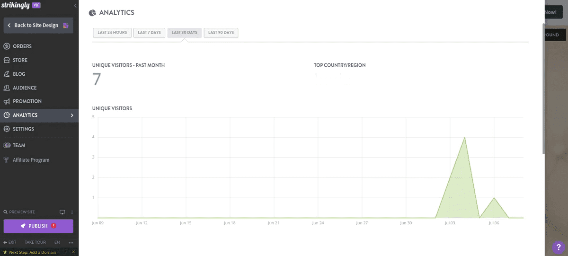The image size is (568, 256).
Task: Click the Promotion megaphone icon
Action: [x=7, y=101]
